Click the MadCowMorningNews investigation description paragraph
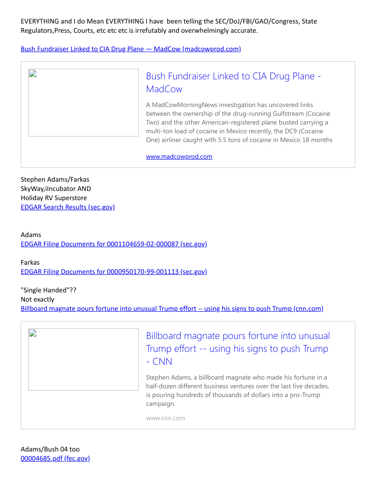The height and width of the screenshot is (487, 376). pos(238,123)
